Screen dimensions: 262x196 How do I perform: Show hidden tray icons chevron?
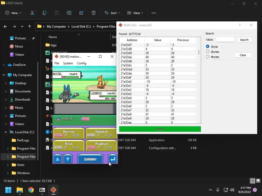point(211,190)
